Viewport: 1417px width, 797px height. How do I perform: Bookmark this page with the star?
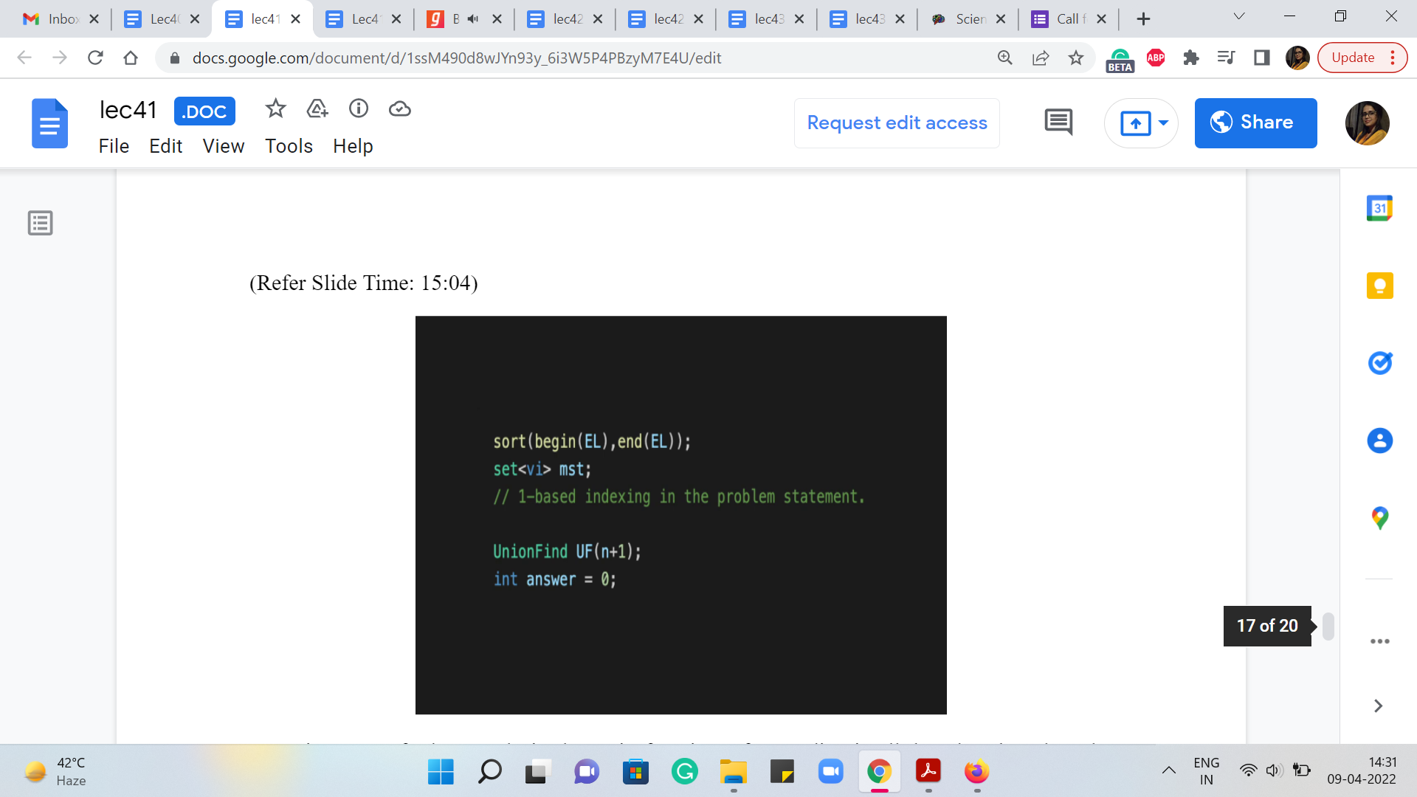tap(1076, 58)
